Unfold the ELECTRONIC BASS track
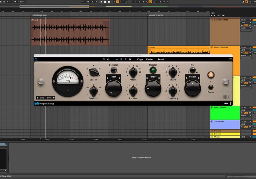The image size is (256, 179). pos(212,20)
